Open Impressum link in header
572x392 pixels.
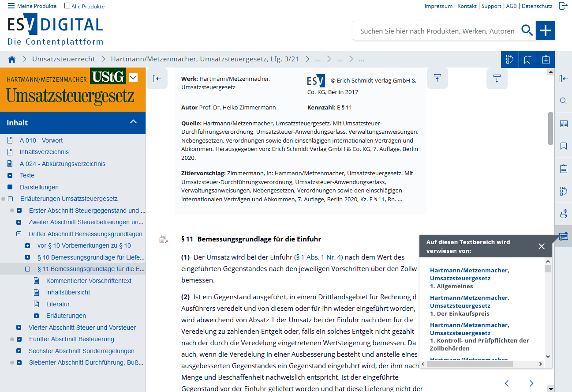[x=438, y=6]
